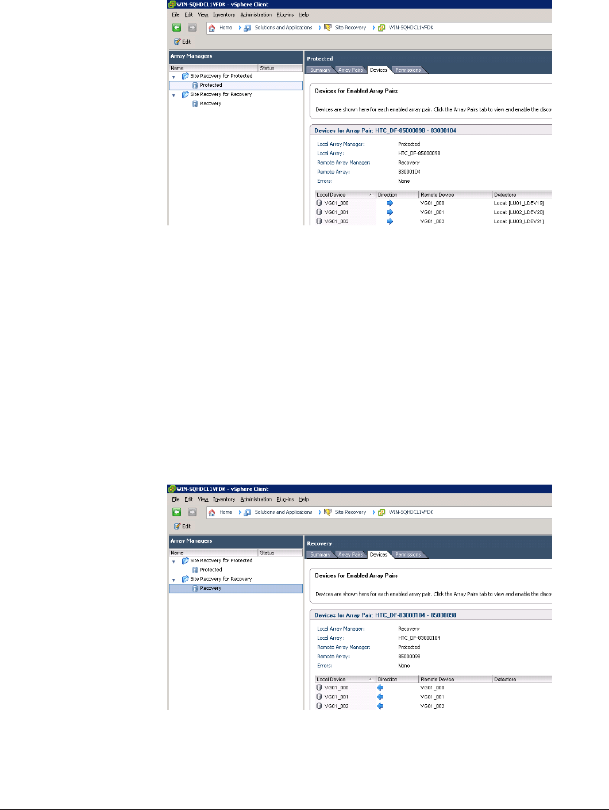609x810 pixels.
Task: Click the array pair heading 'HTC_DF-85000098 - 83000104'
Action: pos(416,130)
